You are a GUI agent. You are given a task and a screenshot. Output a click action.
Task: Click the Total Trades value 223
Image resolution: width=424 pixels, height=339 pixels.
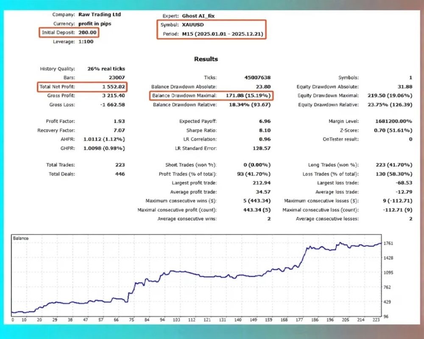(120, 165)
